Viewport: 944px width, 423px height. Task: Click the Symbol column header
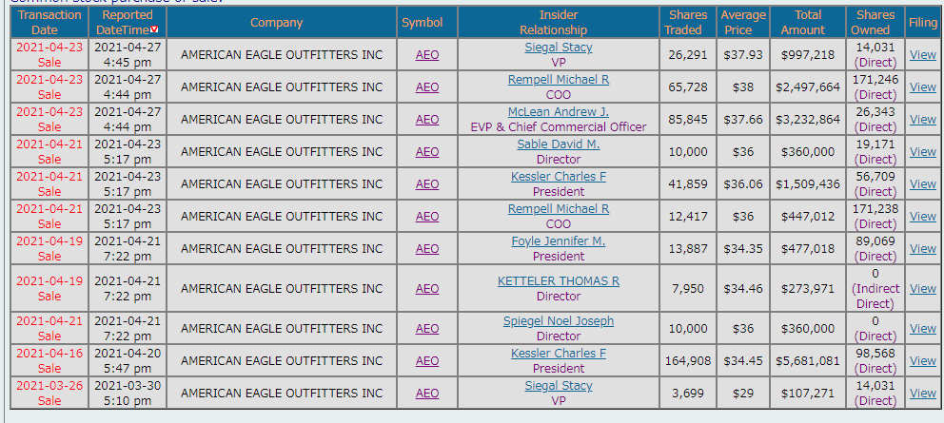422,22
